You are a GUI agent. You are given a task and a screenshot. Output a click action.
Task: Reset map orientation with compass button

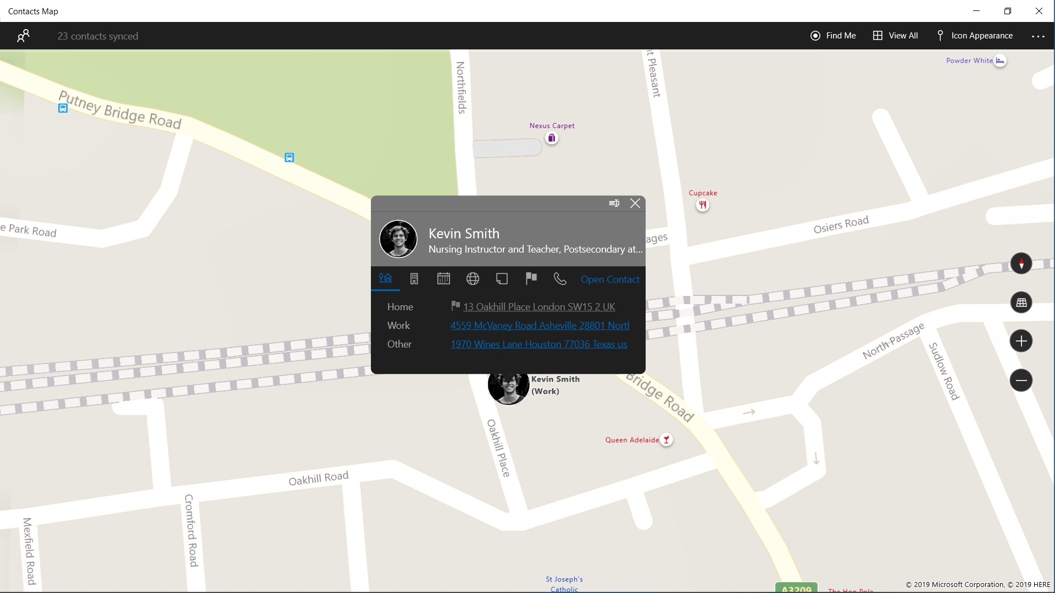(1021, 264)
